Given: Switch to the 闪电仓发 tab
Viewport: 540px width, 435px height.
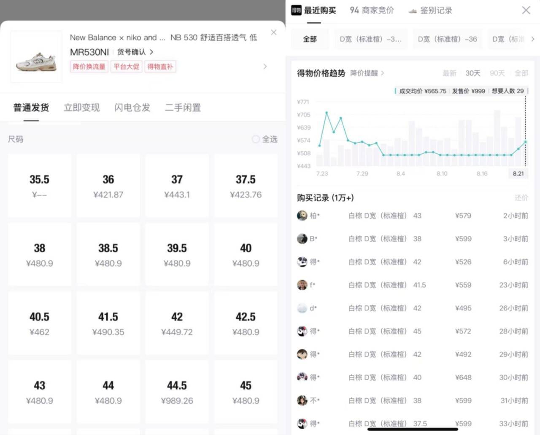Looking at the screenshot, I should [x=132, y=108].
